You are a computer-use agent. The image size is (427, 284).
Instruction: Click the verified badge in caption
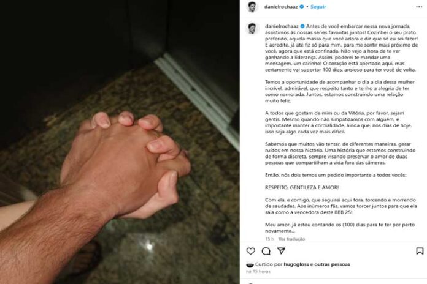pos(302,26)
